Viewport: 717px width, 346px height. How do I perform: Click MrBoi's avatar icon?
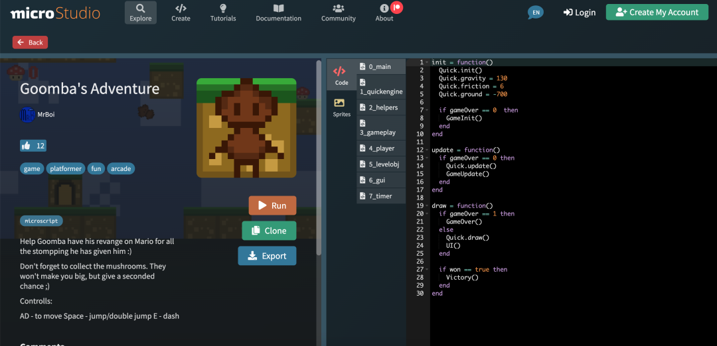[x=27, y=115]
